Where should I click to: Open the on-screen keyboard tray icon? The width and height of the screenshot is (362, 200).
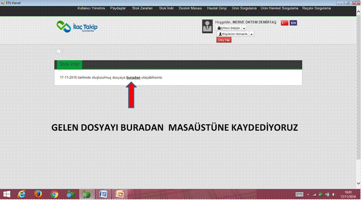click(300, 194)
